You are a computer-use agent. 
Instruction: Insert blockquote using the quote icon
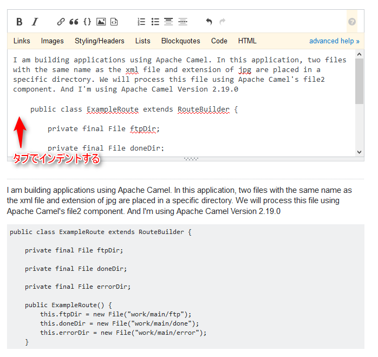[x=74, y=22]
